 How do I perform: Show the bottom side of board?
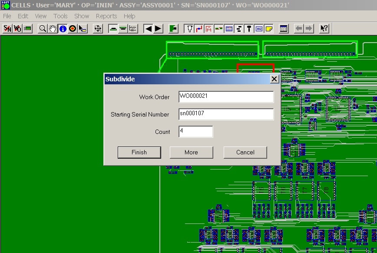[123, 29]
